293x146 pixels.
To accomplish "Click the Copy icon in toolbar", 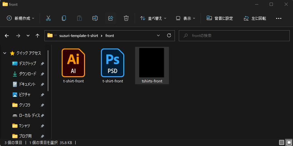I will (64, 18).
